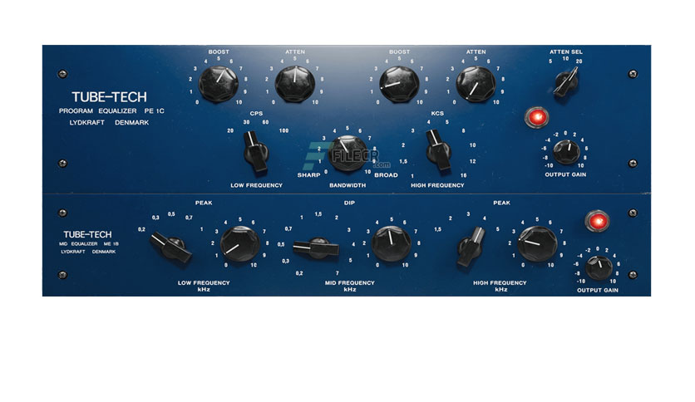The height and width of the screenshot is (402, 695).
Task: Toggle the ME 1B red power lamp
Action: tap(597, 221)
